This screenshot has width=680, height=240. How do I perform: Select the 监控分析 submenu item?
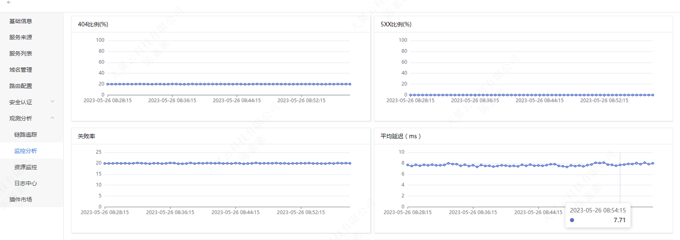click(26, 151)
